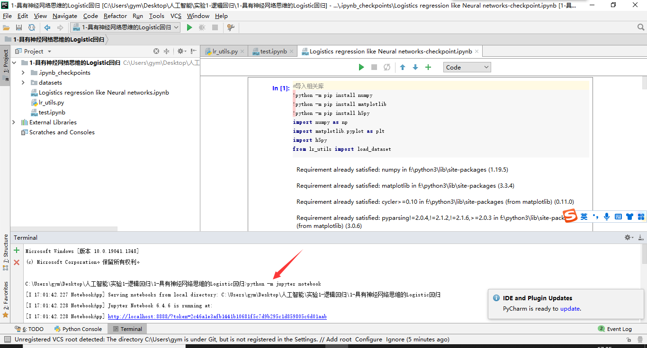Click the Forward navigation arrow
647x348 pixels.
coord(60,27)
